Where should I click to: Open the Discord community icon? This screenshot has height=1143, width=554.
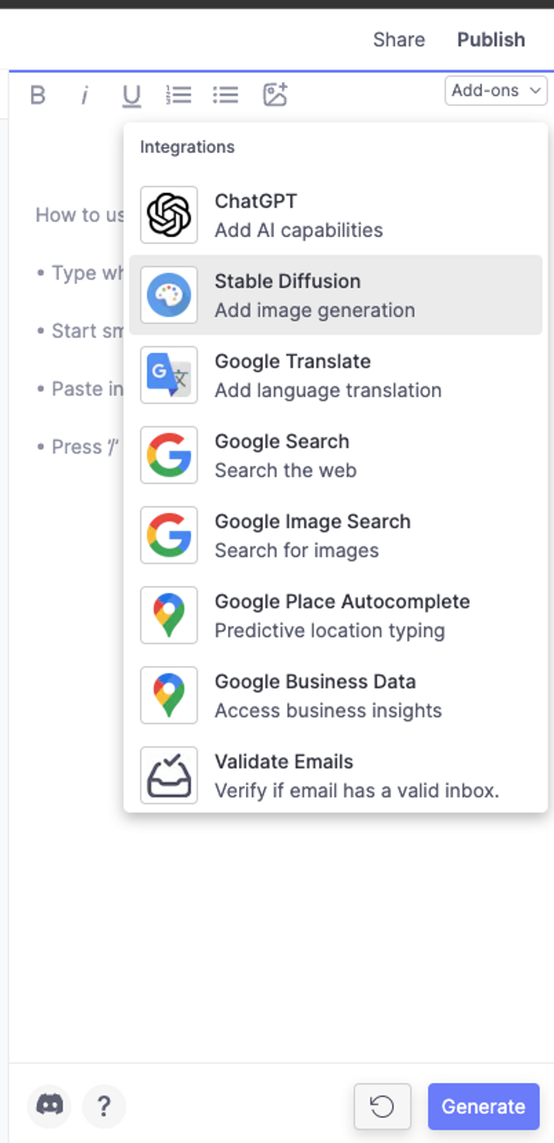click(x=49, y=1106)
